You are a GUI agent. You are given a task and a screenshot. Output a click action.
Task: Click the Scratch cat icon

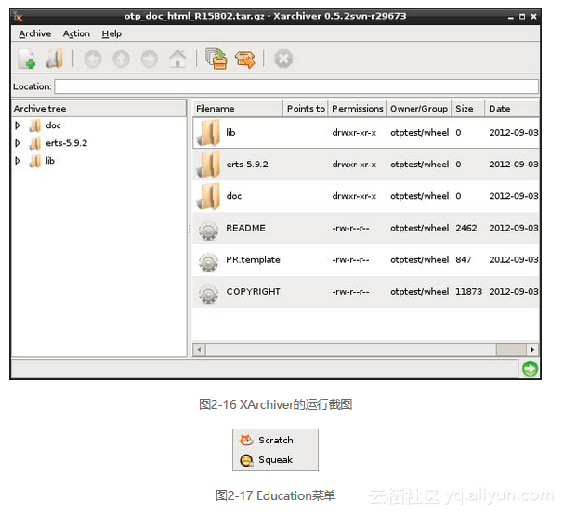246,440
